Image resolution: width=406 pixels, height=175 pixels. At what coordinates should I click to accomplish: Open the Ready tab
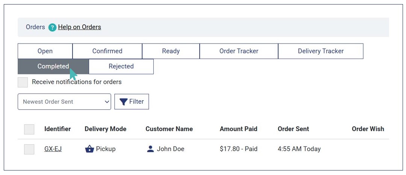171,51
